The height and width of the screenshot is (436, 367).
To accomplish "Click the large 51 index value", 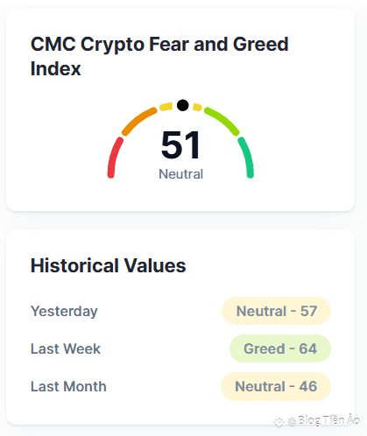I will point(180,145).
